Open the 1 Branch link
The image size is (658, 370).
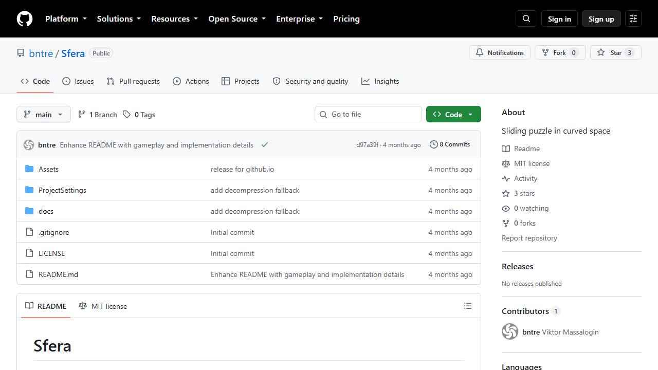[98, 115]
